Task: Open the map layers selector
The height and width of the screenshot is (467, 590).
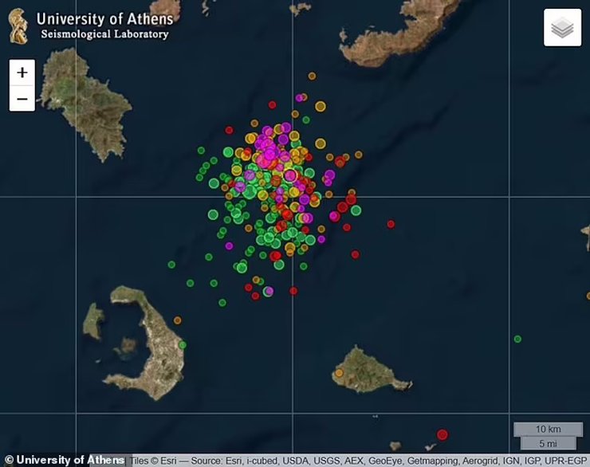Action: coord(562,28)
